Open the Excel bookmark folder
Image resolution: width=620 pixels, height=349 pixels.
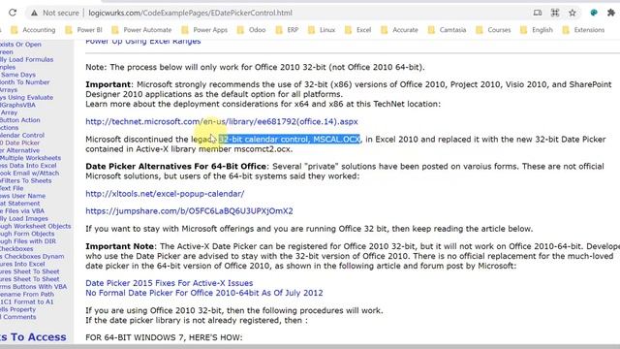pyautogui.click(x=357, y=30)
